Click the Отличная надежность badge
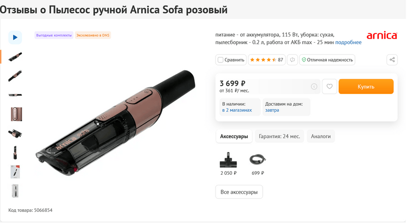The image size is (408, 223). click(327, 60)
